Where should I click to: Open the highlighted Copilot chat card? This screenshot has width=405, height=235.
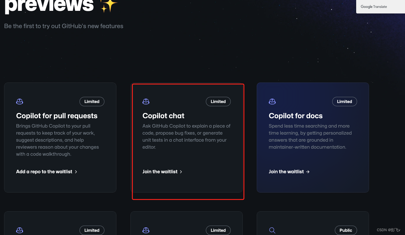(188, 141)
